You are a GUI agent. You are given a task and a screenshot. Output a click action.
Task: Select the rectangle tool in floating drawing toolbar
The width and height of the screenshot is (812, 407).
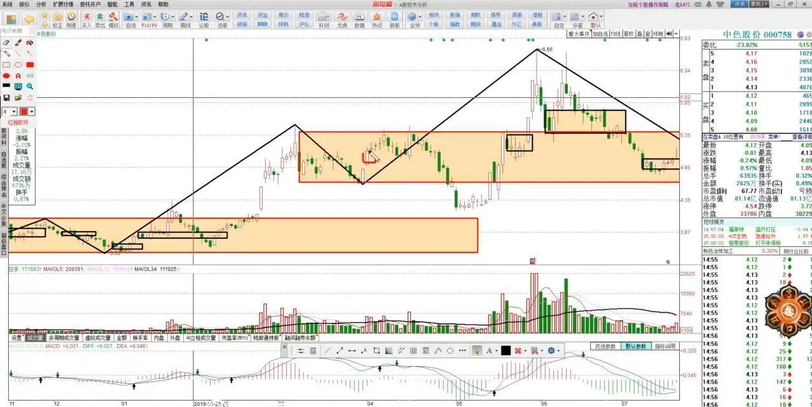[x=376, y=350]
